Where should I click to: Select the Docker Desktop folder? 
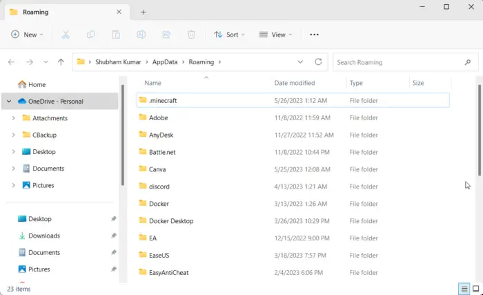[293, 221]
